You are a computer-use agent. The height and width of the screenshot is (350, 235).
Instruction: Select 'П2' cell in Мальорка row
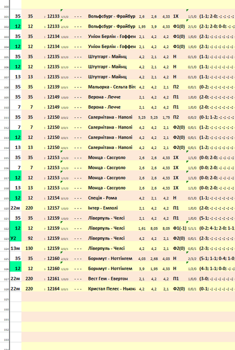pos(176,87)
